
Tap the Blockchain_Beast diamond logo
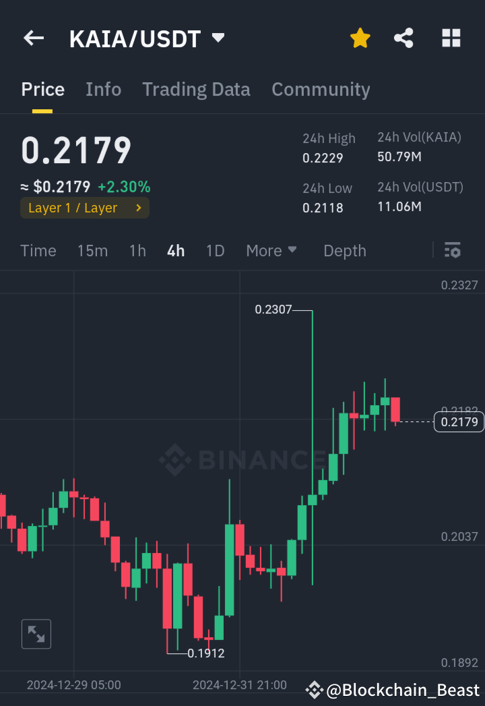314,689
